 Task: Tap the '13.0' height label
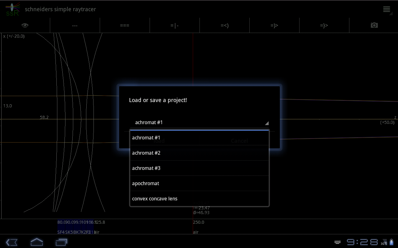pos(7,106)
